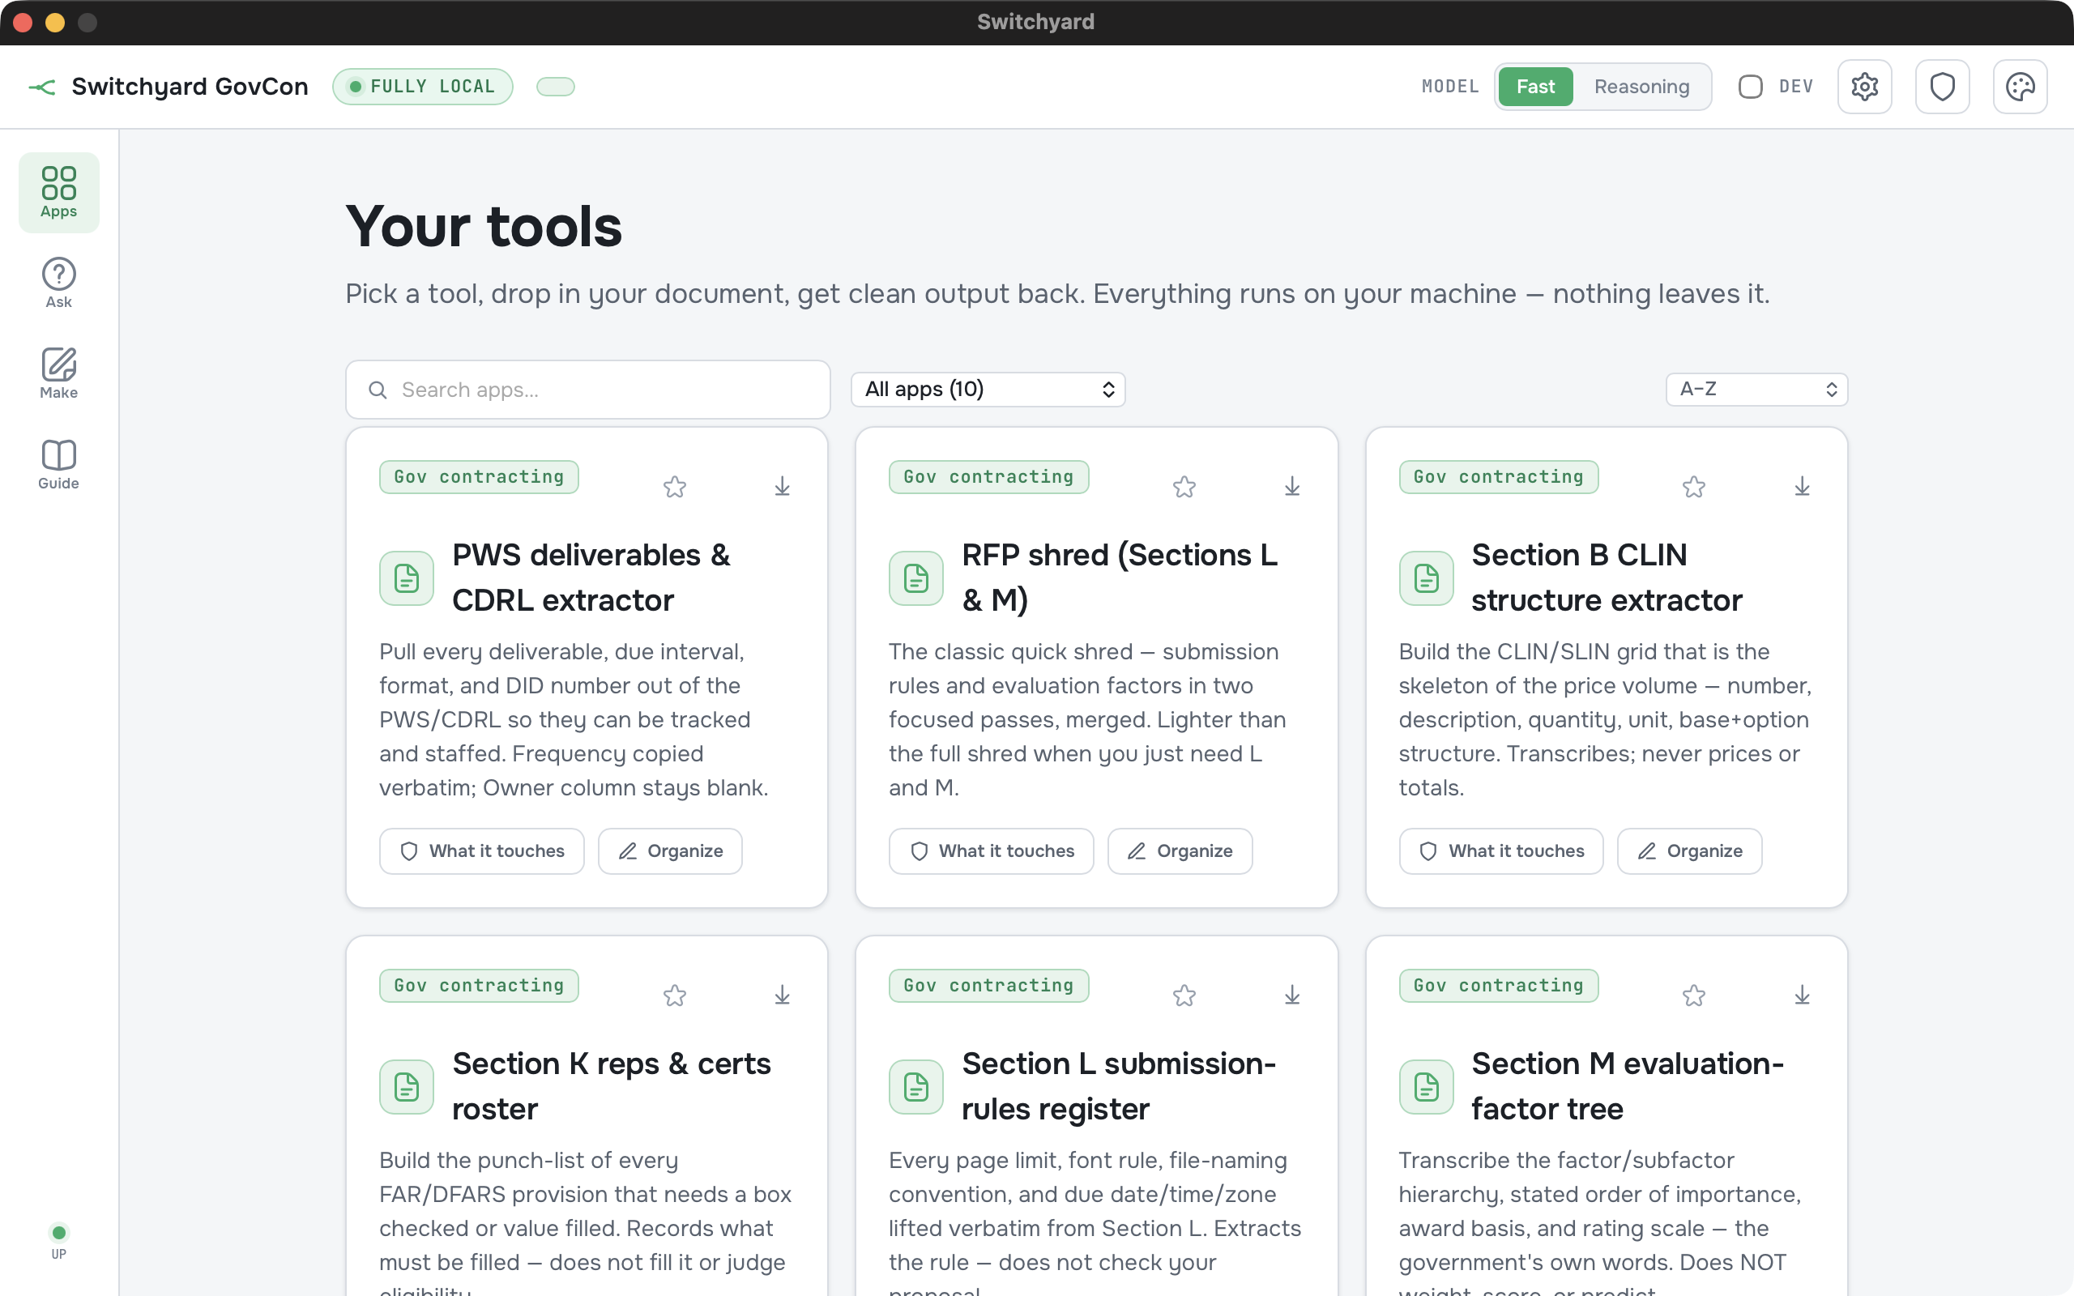Show What it touches for RFP shred

992,851
